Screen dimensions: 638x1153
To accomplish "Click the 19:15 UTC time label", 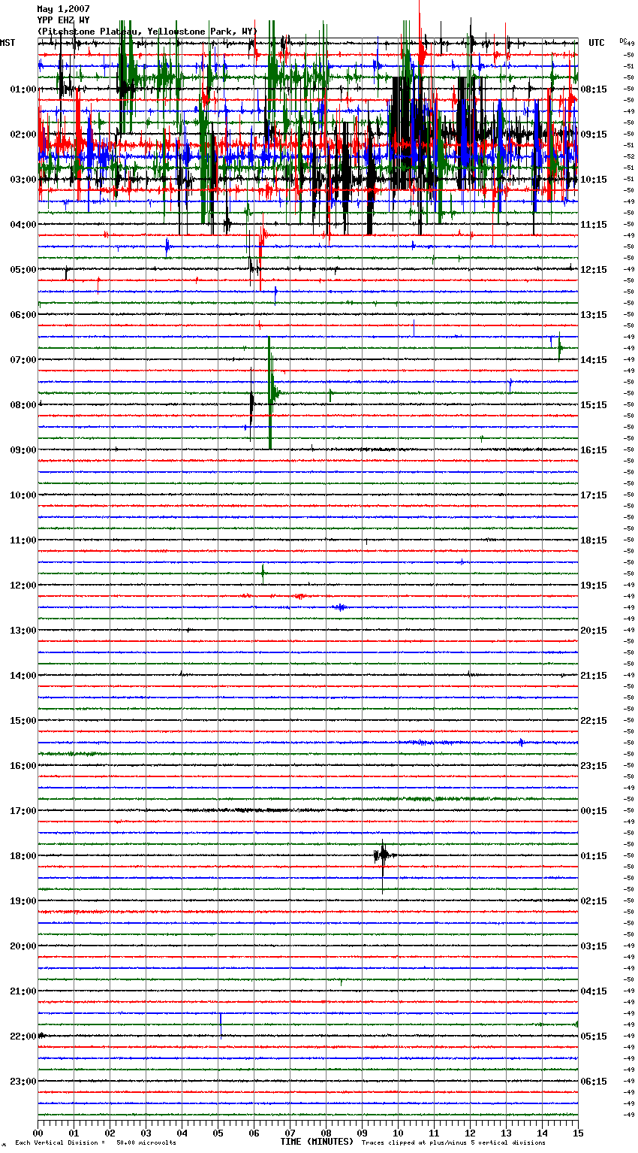I will pyautogui.click(x=594, y=586).
